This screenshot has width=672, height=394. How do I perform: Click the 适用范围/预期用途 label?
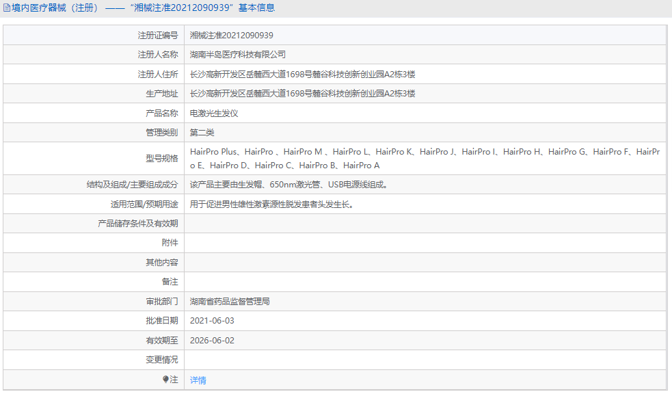[144, 204]
